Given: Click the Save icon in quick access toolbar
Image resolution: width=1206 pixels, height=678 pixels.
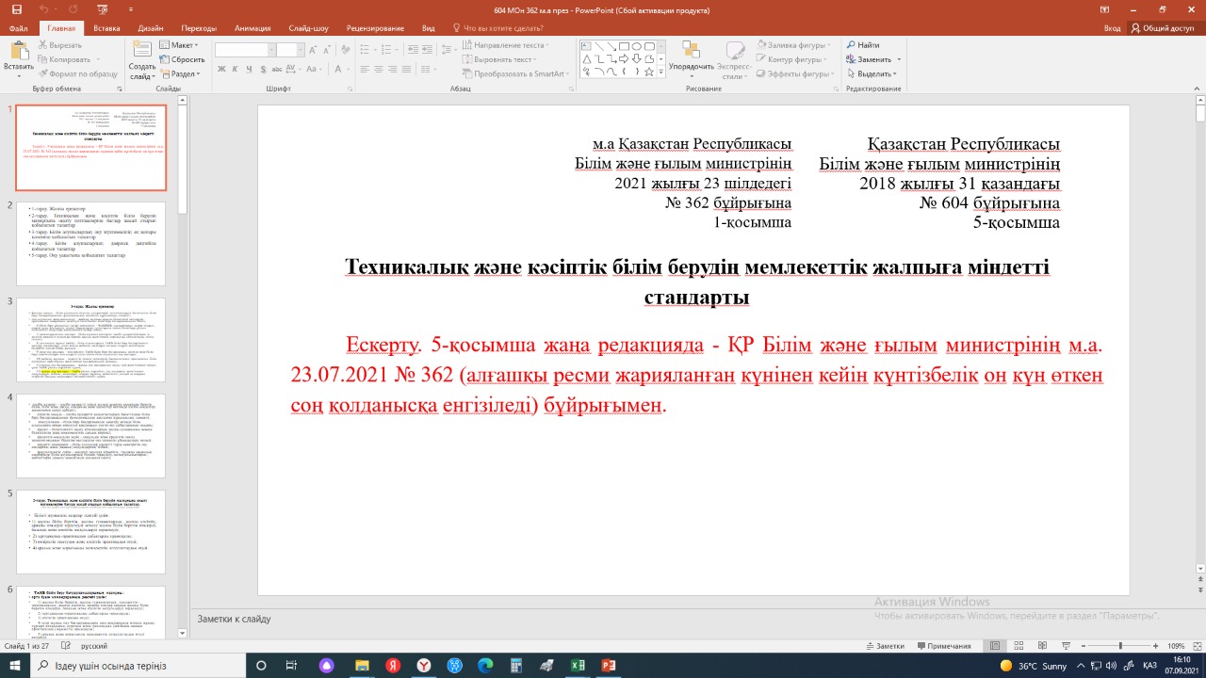Looking at the screenshot, I should (16, 8).
